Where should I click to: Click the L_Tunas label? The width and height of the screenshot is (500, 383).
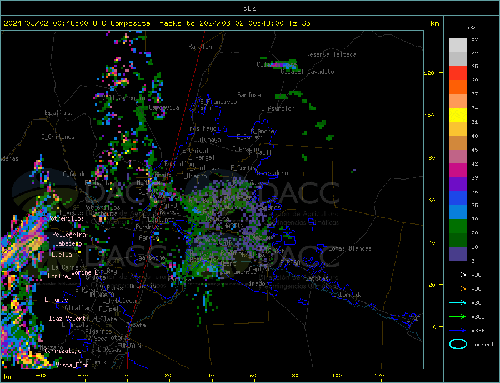pyautogui.click(x=56, y=300)
